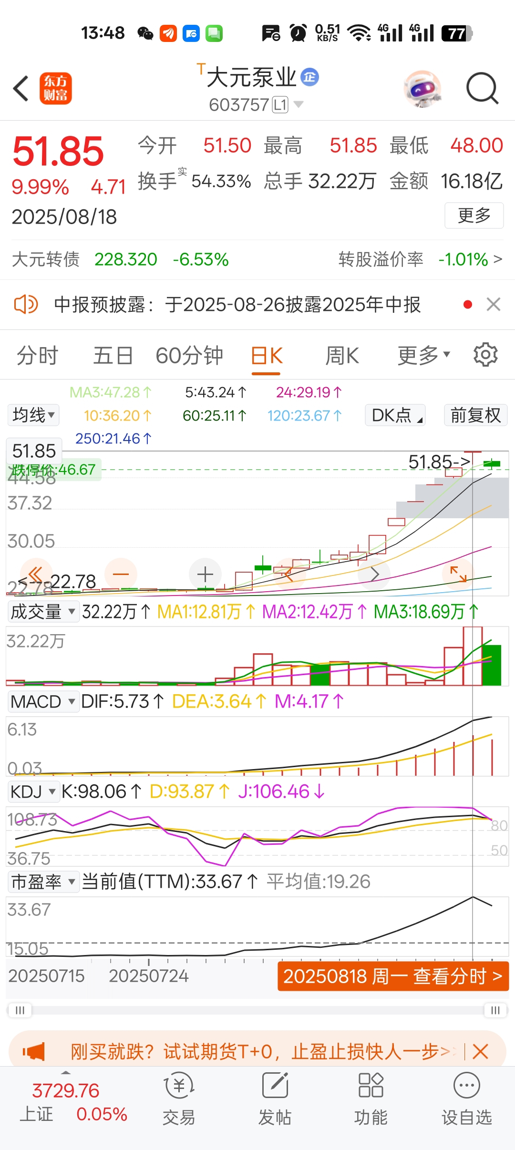The image size is (515, 1150).
Task: Open the 发帖 post icon
Action: coord(275,1099)
